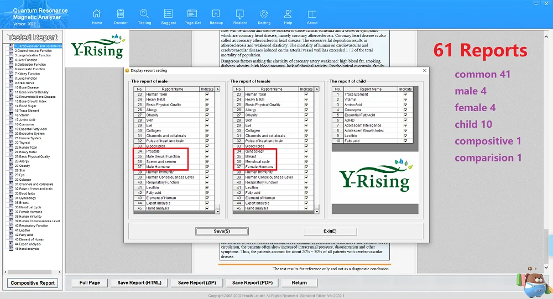This screenshot has height=299, width=553.
Task: Open the Page Set icon
Action: coord(192,14)
